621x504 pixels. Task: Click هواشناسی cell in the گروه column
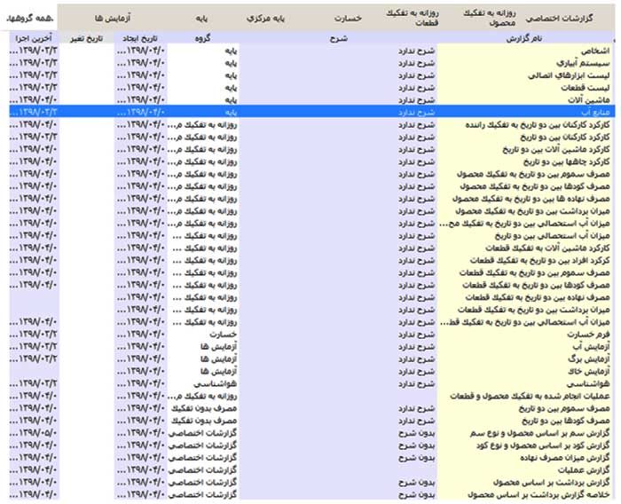215,383
